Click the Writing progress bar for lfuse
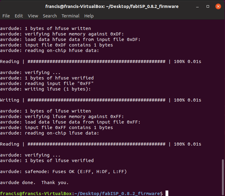 pos(101,100)
